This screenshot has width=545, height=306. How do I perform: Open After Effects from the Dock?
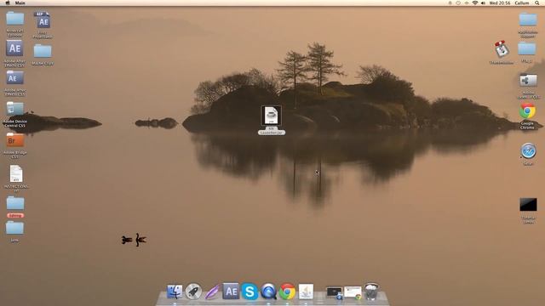pyautogui.click(x=231, y=292)
